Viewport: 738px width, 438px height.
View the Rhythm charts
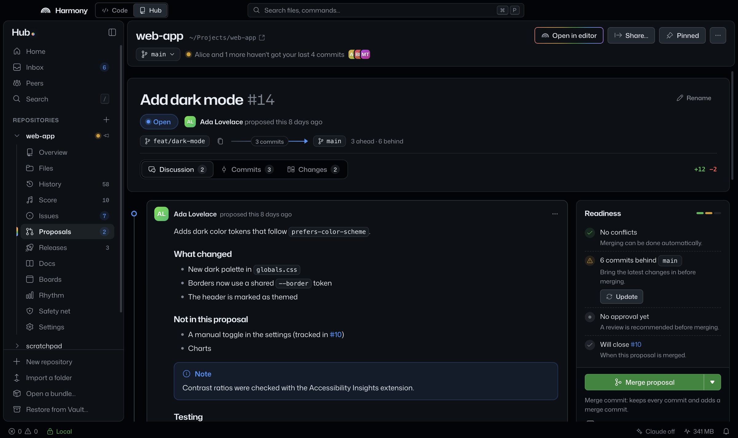click(x=67, y=295)
